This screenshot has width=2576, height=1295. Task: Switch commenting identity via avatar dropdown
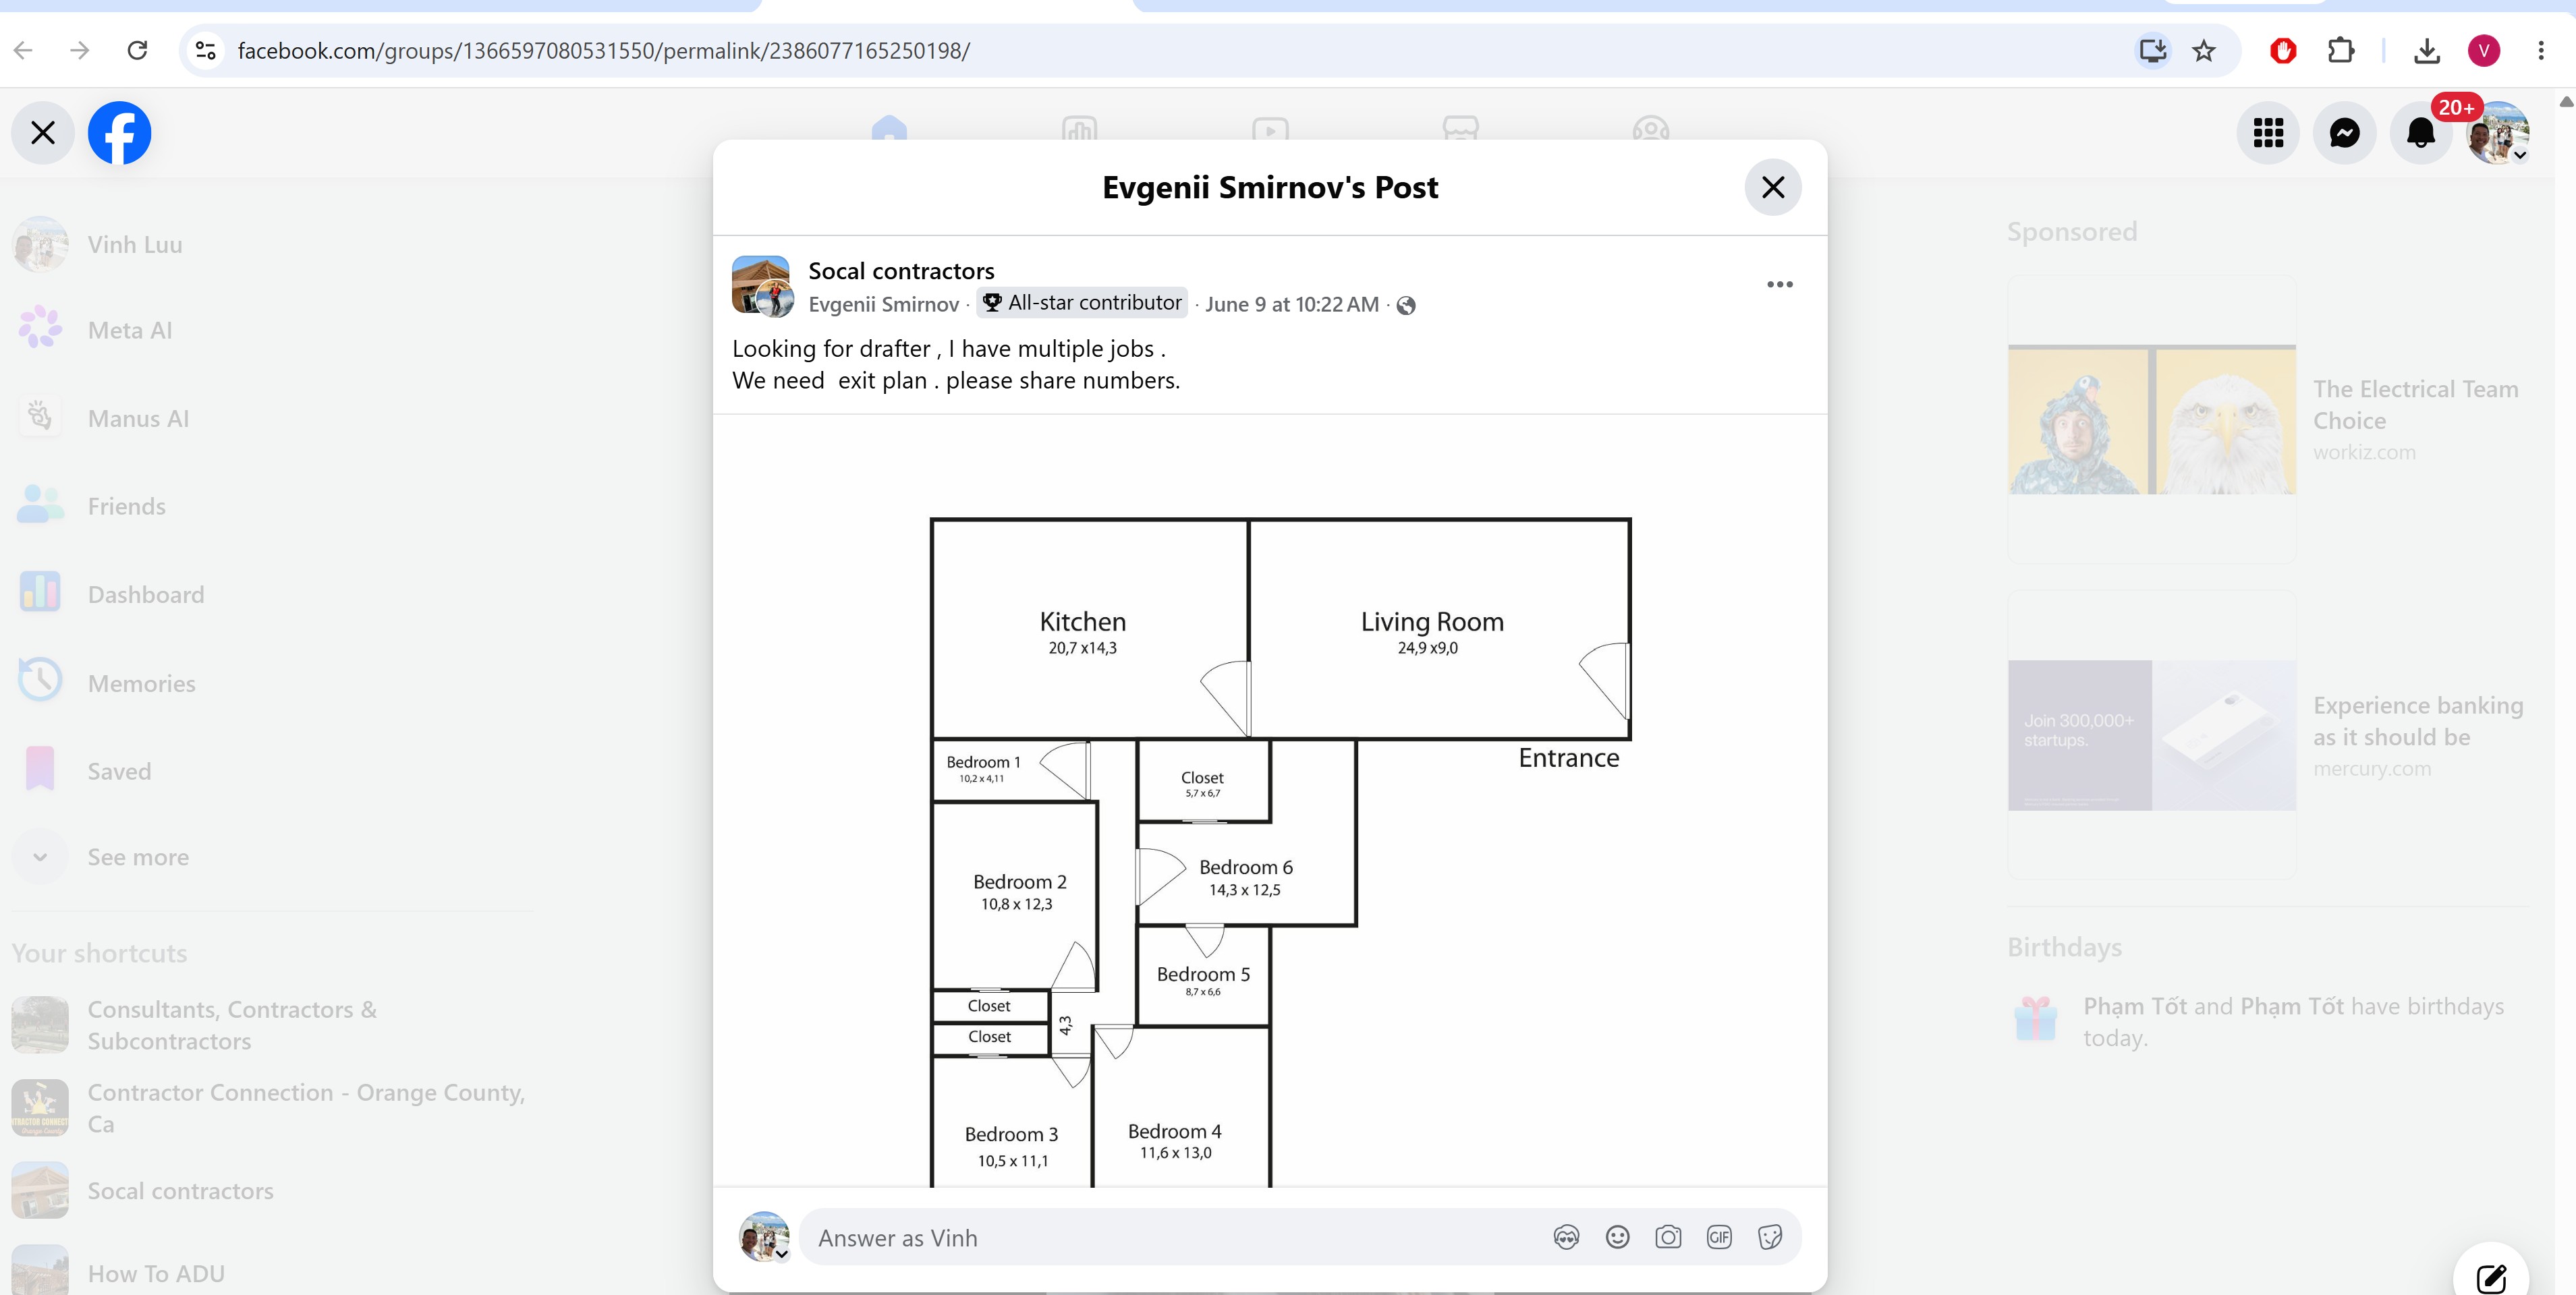[x=765, y=1238]
